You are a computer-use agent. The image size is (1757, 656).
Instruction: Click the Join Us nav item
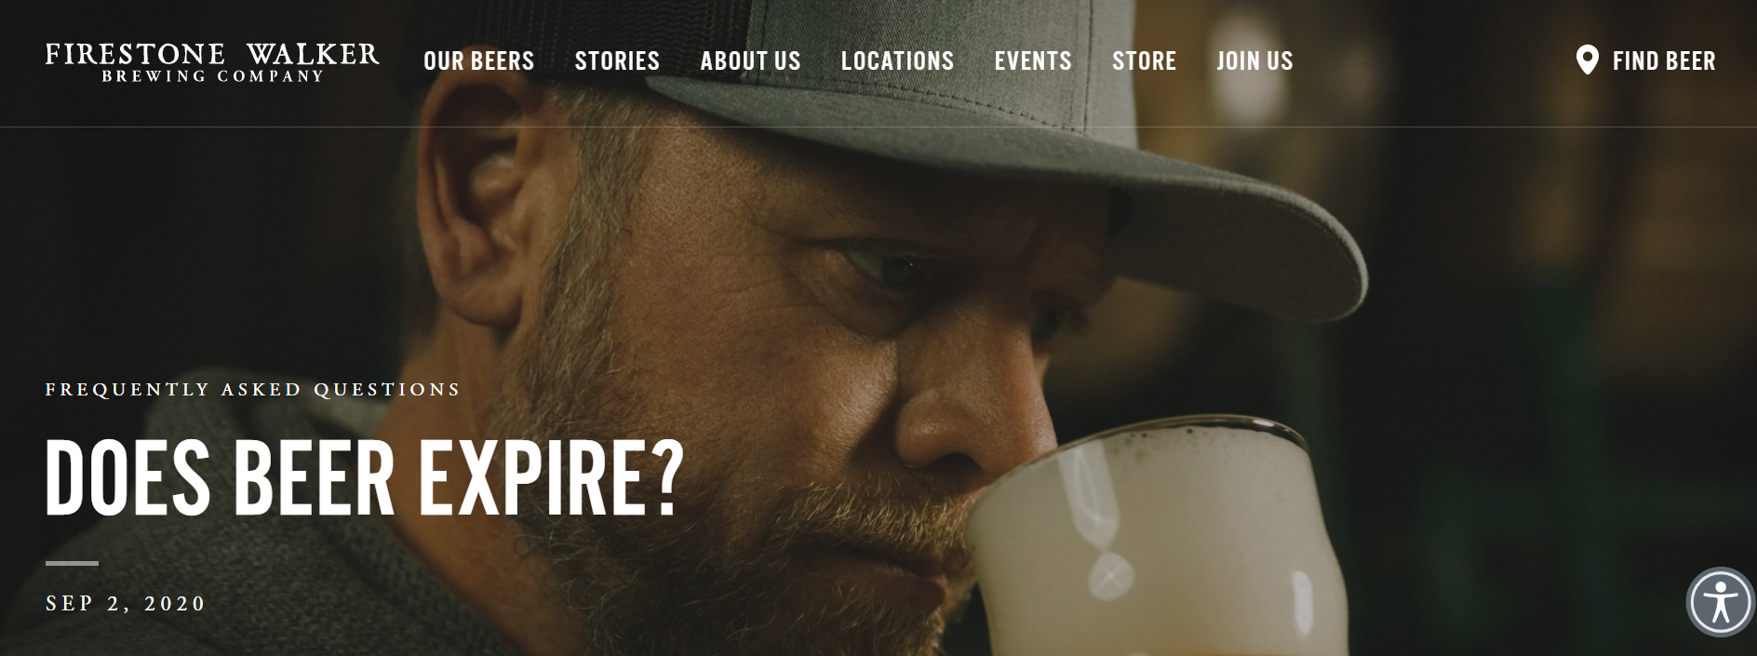pos(1254,61)
